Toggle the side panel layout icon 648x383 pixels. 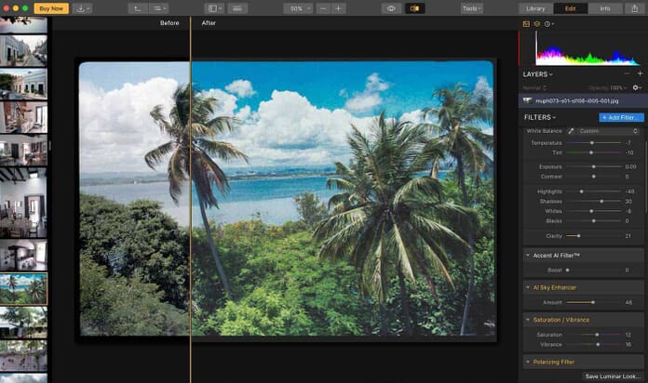(214, 8)
